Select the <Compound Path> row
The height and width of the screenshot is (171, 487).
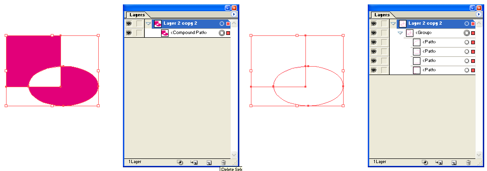click(x=188, y=33)
